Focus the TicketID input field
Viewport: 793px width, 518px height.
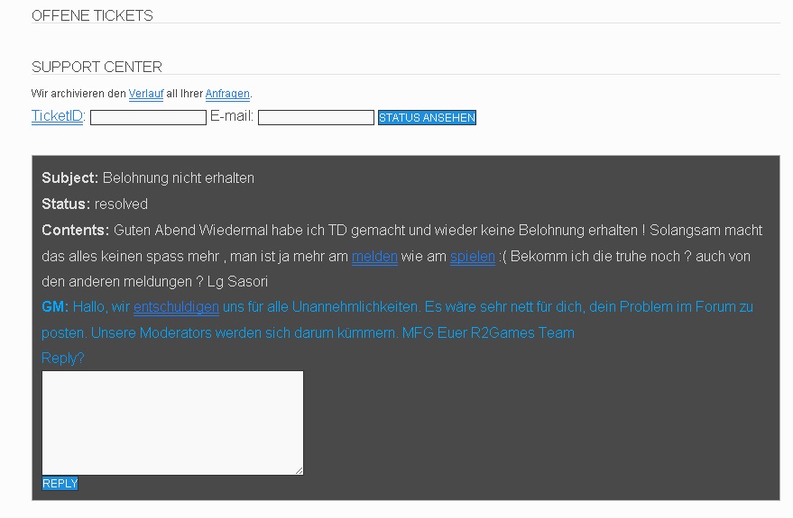[x=148, y=118]
